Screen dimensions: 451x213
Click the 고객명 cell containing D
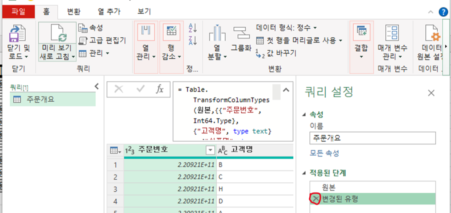point(255,201)
